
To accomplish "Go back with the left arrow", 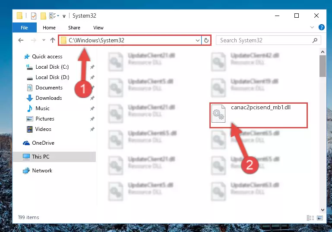I will 21,40.
